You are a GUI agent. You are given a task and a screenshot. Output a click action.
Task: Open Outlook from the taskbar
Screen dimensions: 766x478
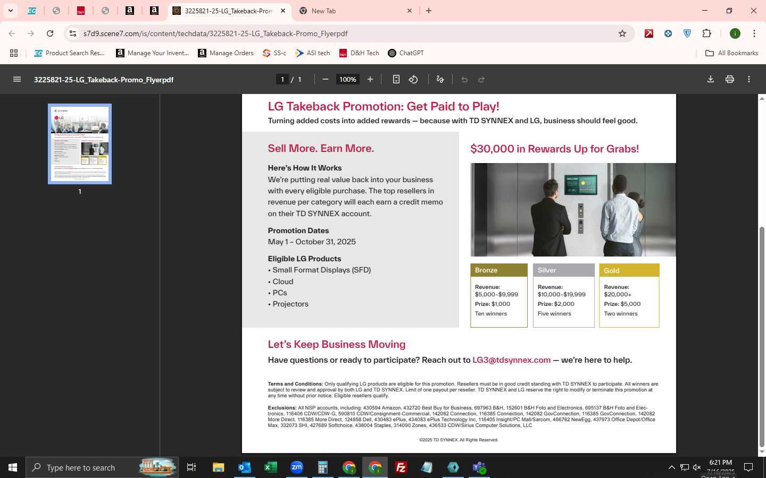pyautogui.click(x=244, y=467)
